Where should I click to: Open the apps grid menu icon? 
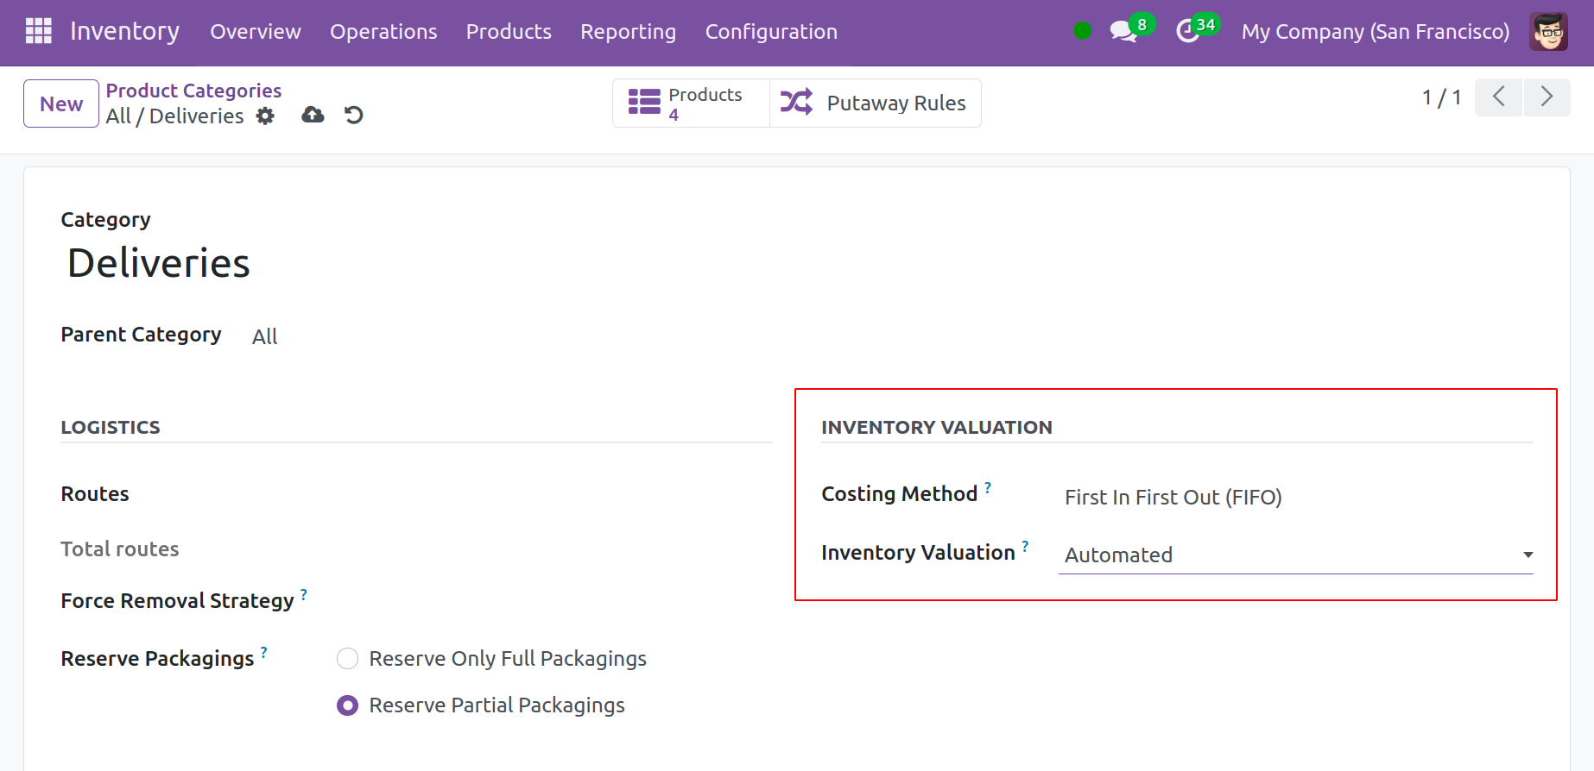39,31
